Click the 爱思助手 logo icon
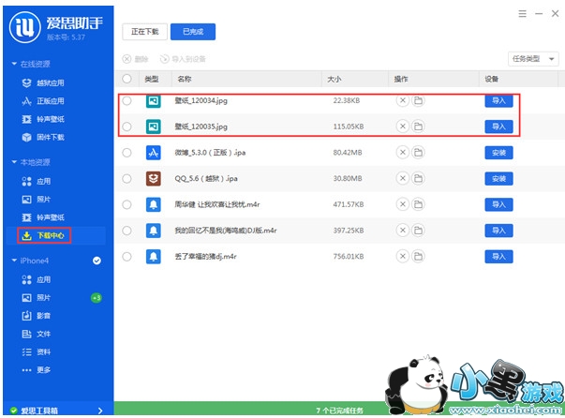This screenshot has width=565, height=418. (x=25, y=27)
